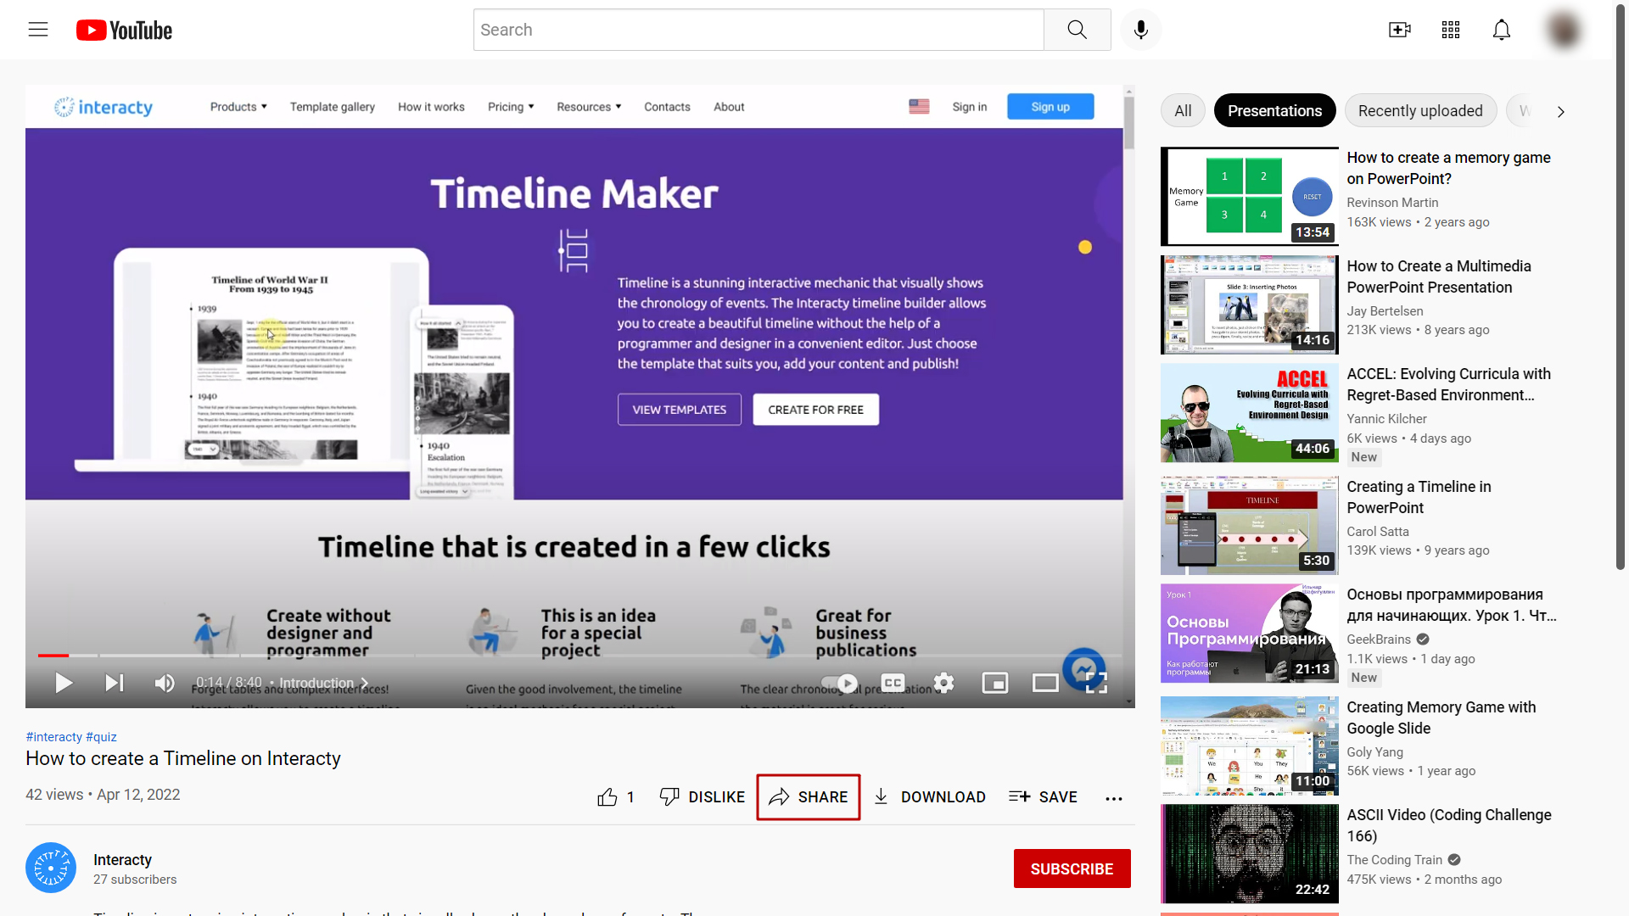Mute the video volume
This screenshot has height=916, width=1629.
[x=165, y=683]
